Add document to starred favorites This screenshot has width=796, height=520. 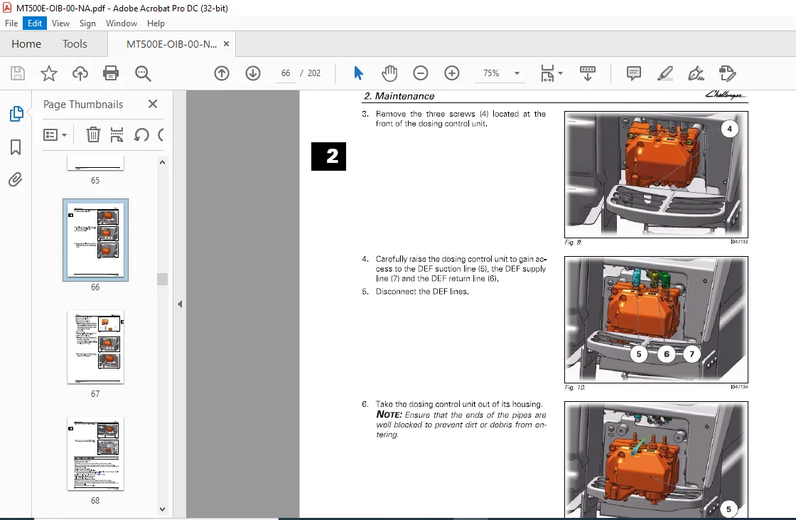coord(49,73)
